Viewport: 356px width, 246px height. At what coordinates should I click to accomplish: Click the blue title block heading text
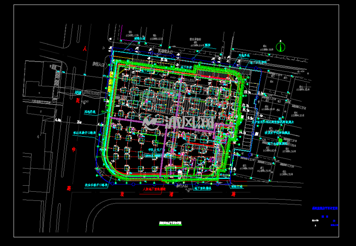pyautogui.click(x=325, y=208)
